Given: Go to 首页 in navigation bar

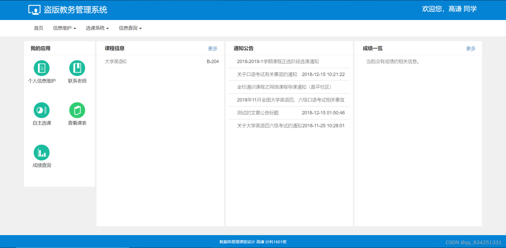Looking at the screenshot, I should (38, 28).
